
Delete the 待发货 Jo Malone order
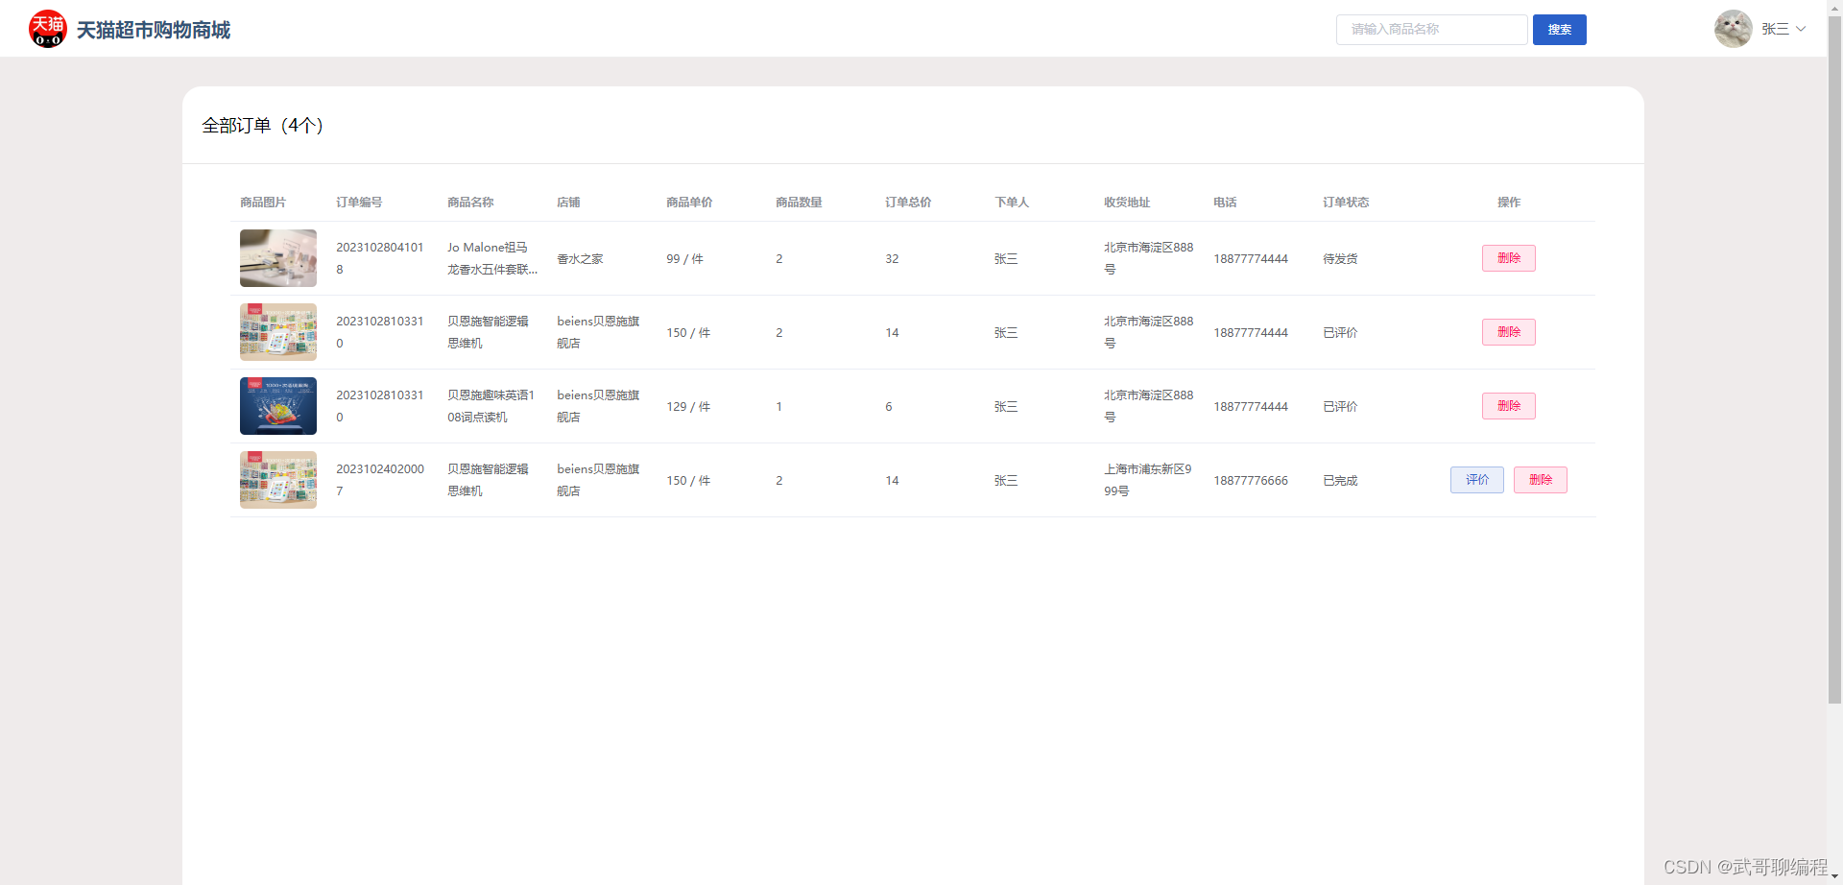pyautogui.click(x=1508, y=258)
